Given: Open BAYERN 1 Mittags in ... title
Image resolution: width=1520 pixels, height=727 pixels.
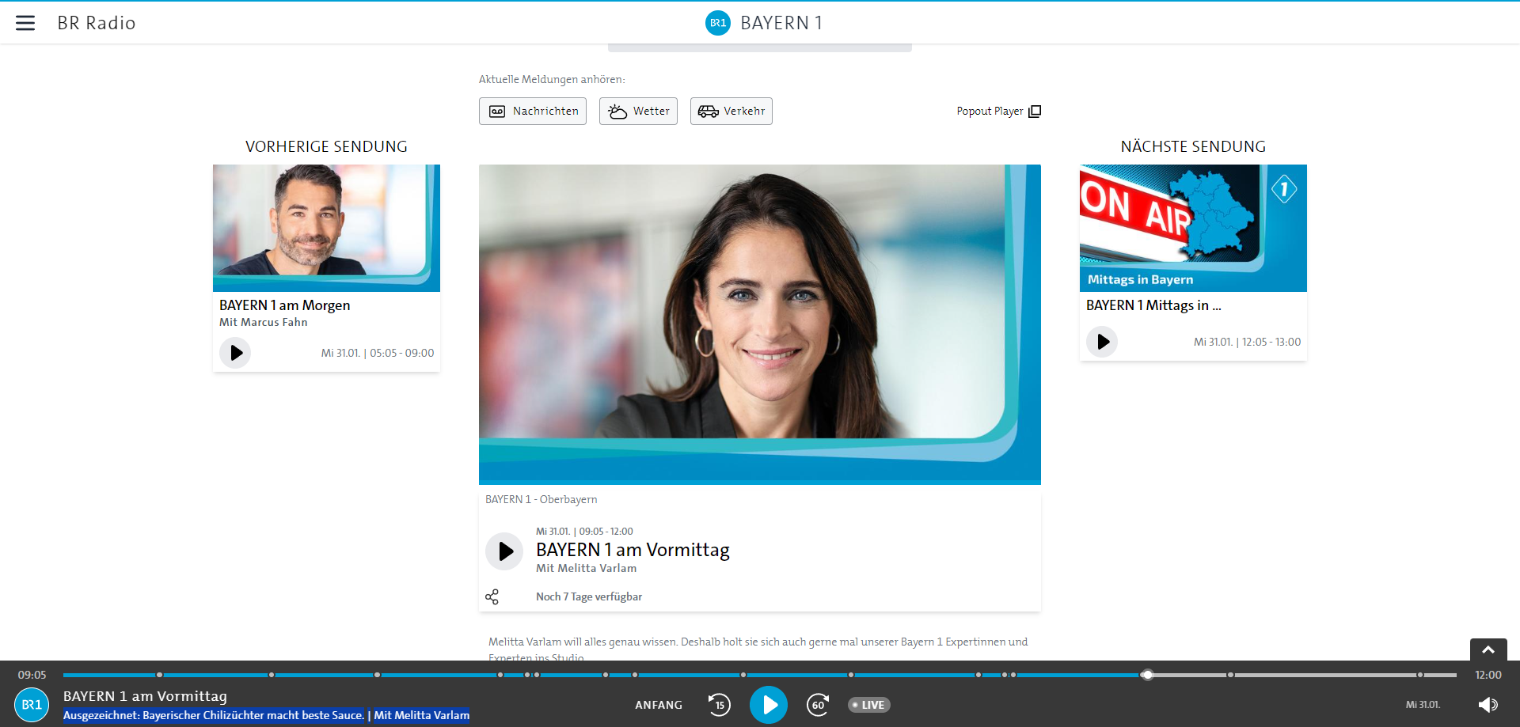Looking at the screenshot, I should [1153, 305].
